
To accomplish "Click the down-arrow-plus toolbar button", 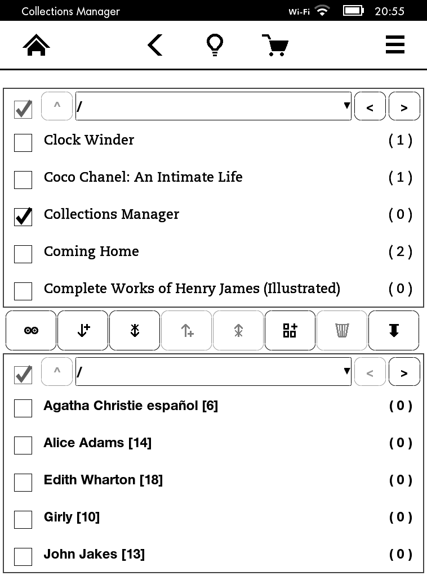I will 83,331.
